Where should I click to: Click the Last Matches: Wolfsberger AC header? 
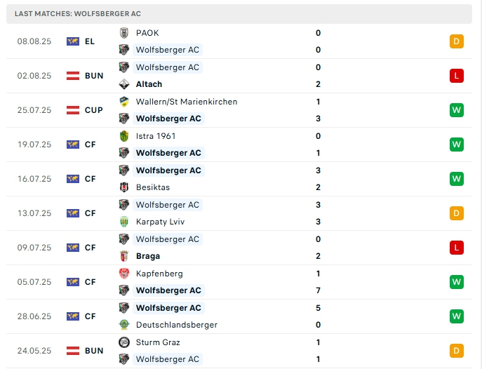pyautogui.click(x=77, y=13)
